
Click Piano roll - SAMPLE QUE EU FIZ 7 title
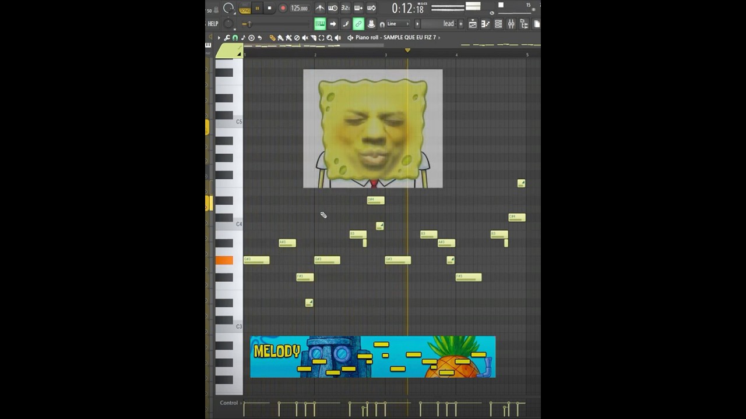click(396, 38)
